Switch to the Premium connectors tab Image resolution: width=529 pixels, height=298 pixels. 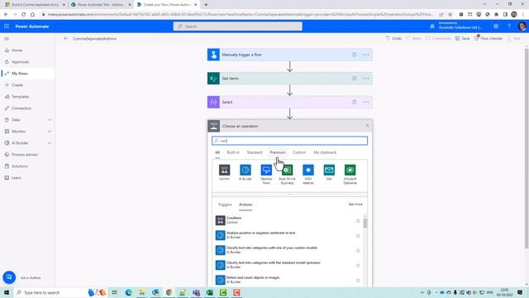pyautogui.click(x=278, y=152)
